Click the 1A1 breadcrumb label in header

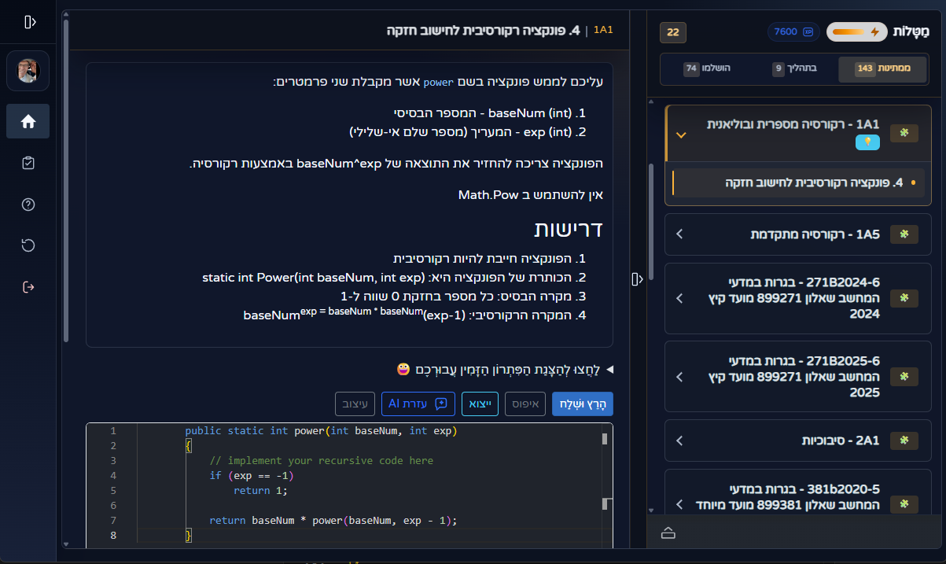point(603,30)
